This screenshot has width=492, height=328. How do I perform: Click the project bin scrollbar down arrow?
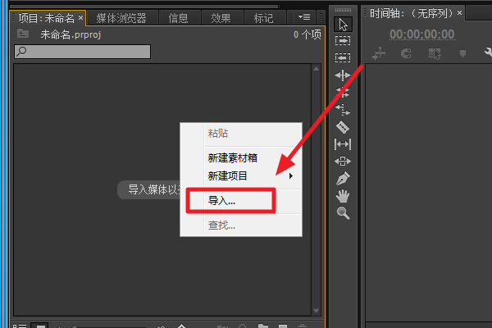[x=316, y=311]
